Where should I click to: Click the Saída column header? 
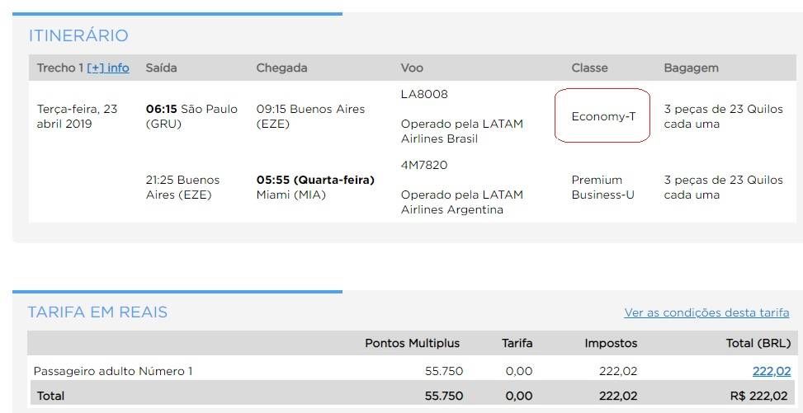point(161,68)
